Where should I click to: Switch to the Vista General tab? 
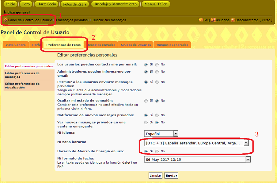tap(16, 45)
